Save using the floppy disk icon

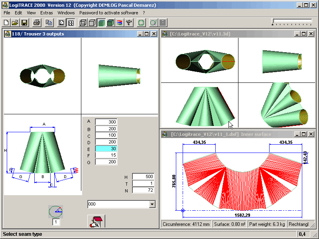point(24,23)
